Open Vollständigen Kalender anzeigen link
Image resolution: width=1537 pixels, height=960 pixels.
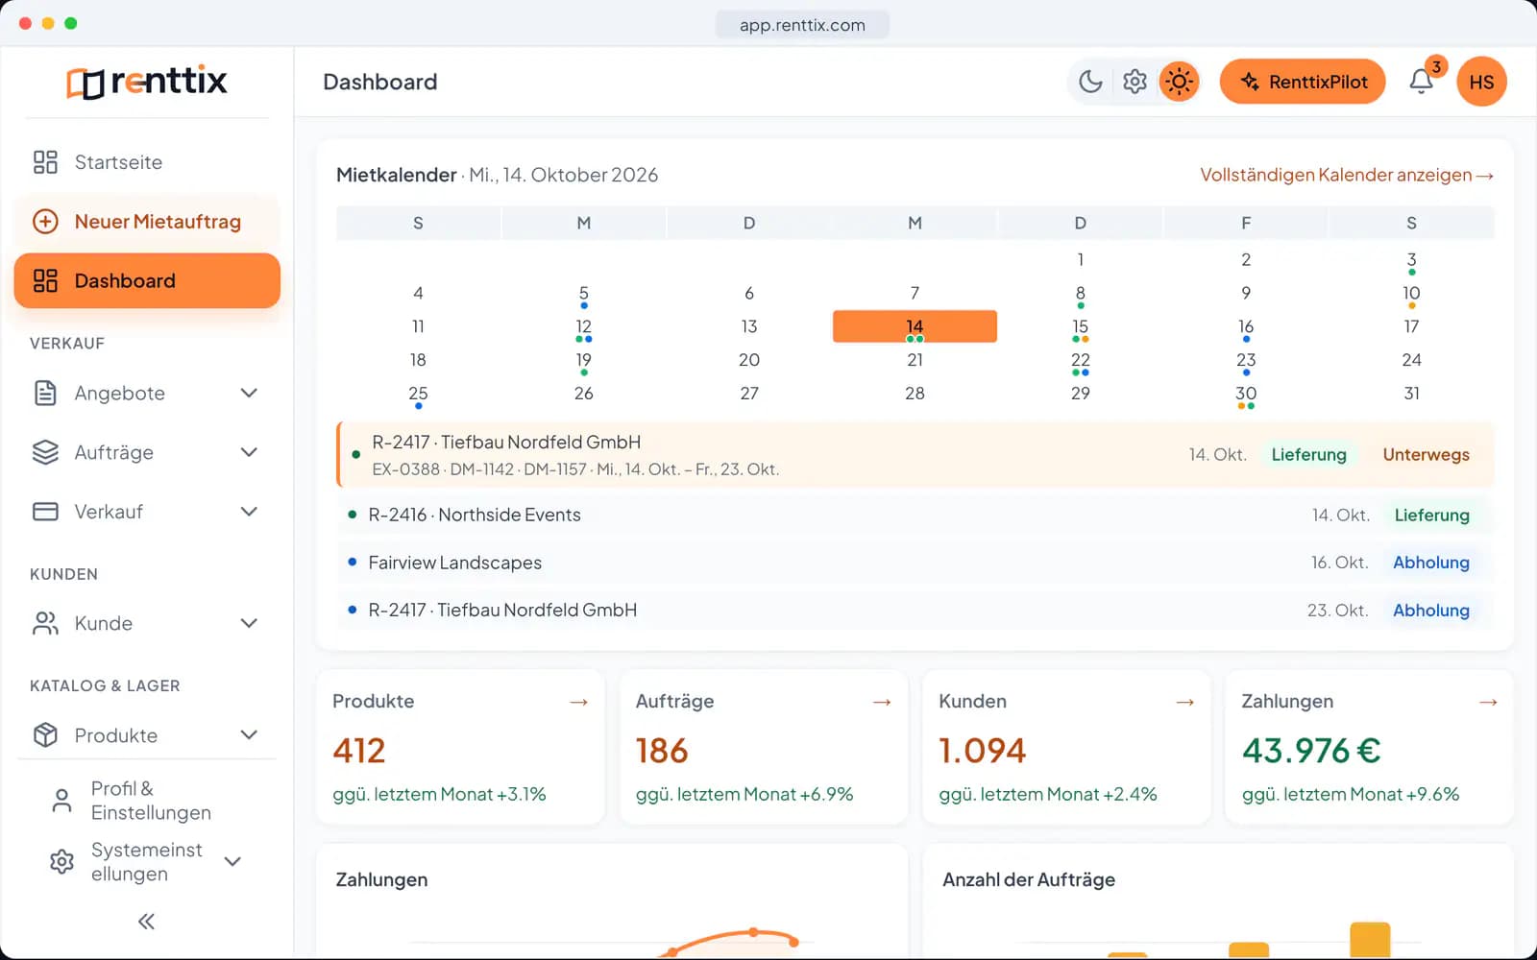point(1347,175)
